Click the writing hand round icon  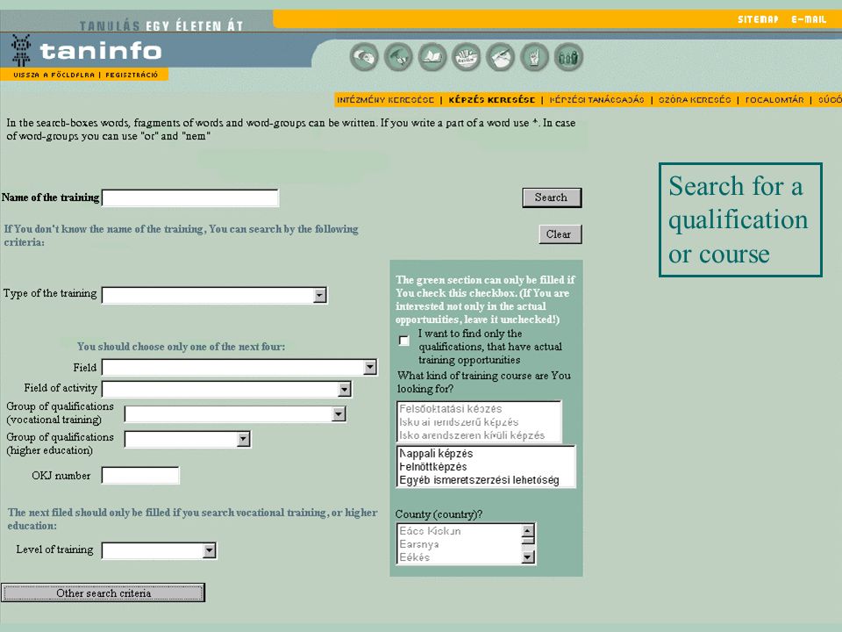(501, 57)
